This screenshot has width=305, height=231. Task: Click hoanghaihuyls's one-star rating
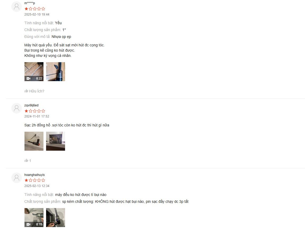35,180
